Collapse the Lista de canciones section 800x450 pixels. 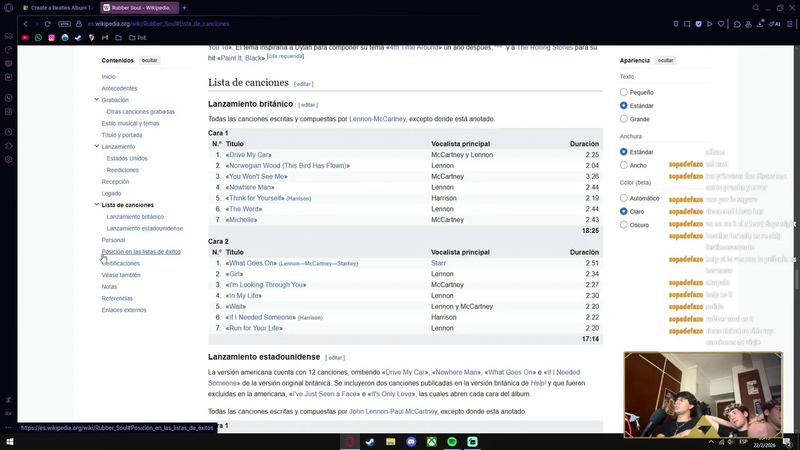coord(96,204)
